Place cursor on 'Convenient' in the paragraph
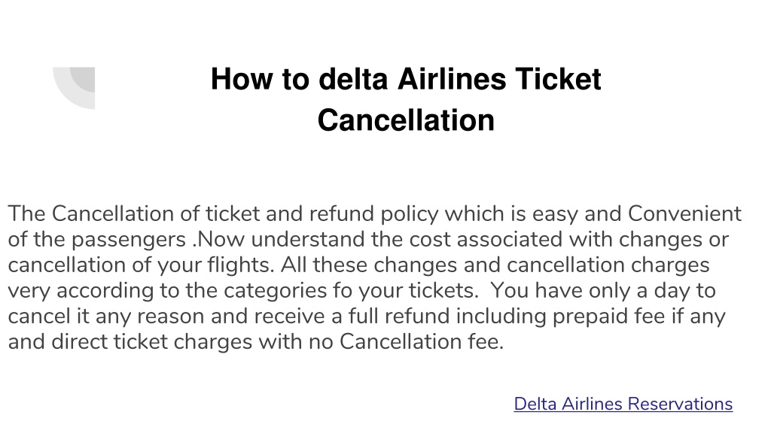 684,213
